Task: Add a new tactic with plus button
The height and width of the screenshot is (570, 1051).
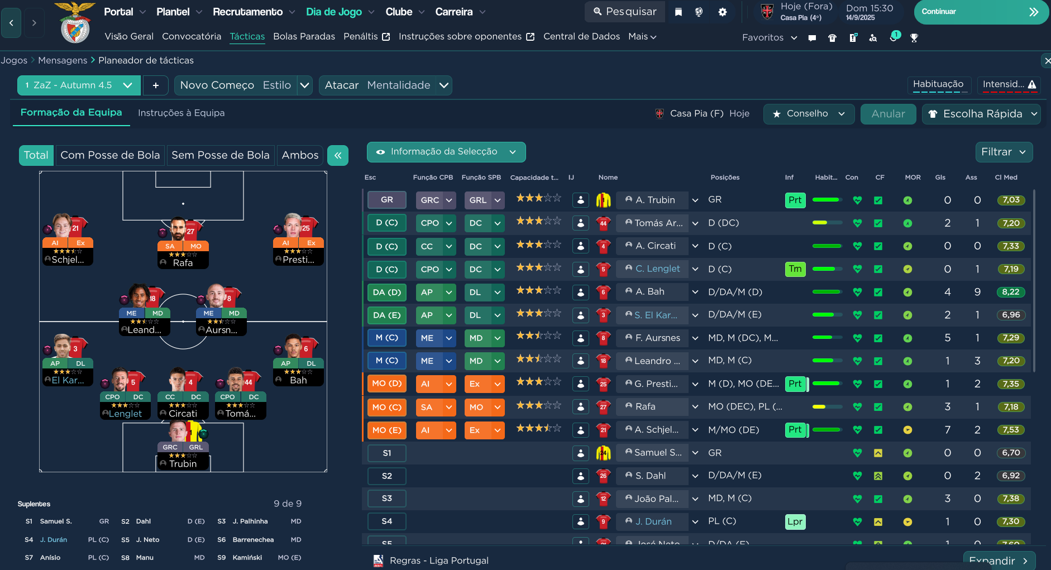Action: point(156,85)
